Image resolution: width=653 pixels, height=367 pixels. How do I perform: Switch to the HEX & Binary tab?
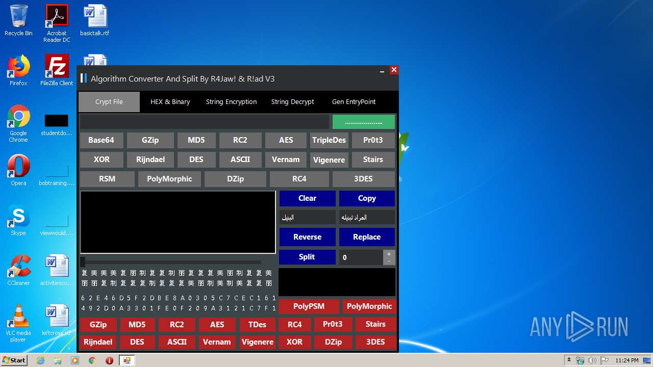(x=170, y=102)
